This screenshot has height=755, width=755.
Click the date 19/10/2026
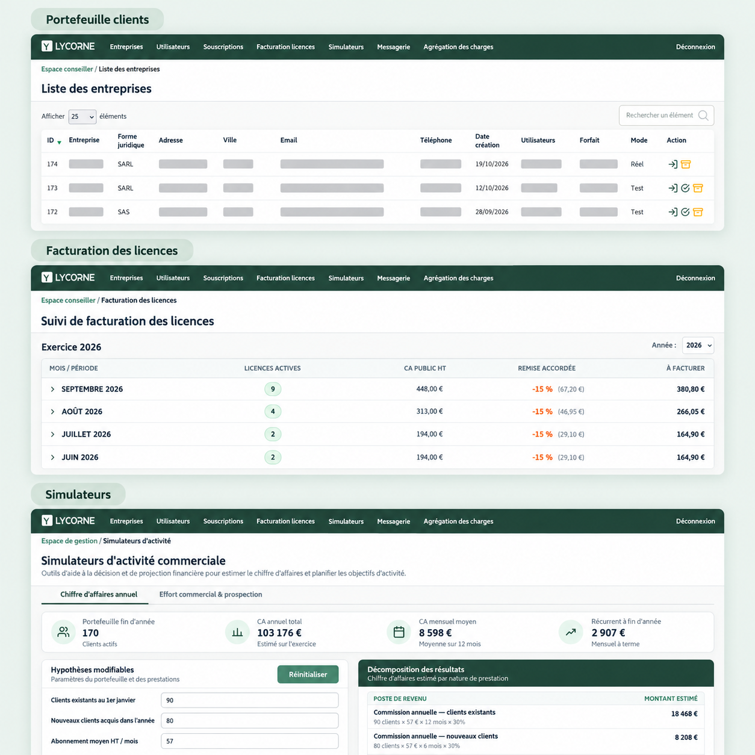point(492,164)
